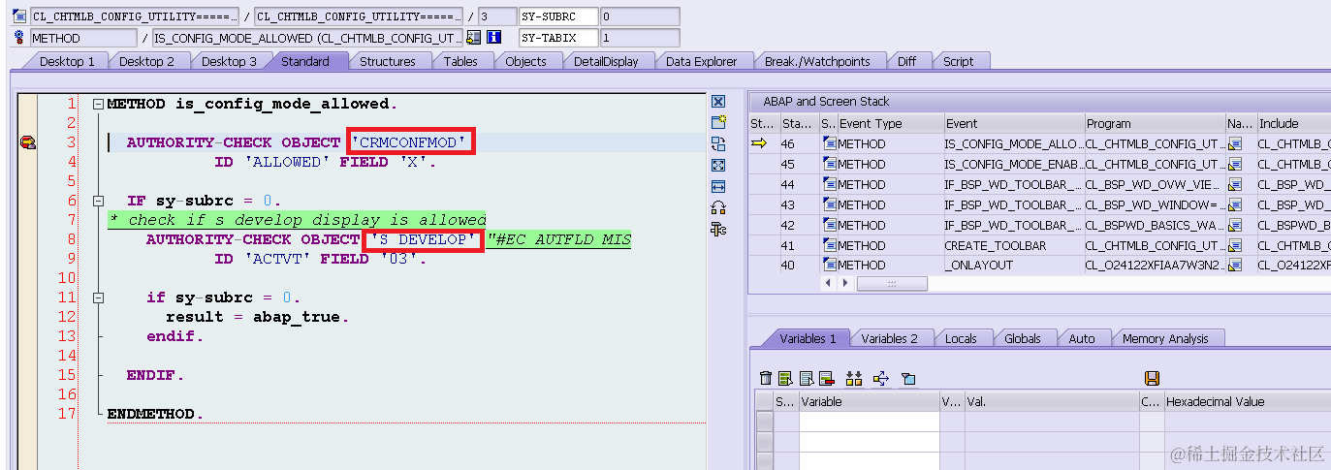Open the Tables tab

(460, 61)
